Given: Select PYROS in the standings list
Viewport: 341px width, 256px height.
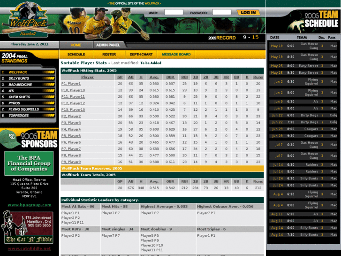Looking at the screenshot, I should [x=28, y=103].
